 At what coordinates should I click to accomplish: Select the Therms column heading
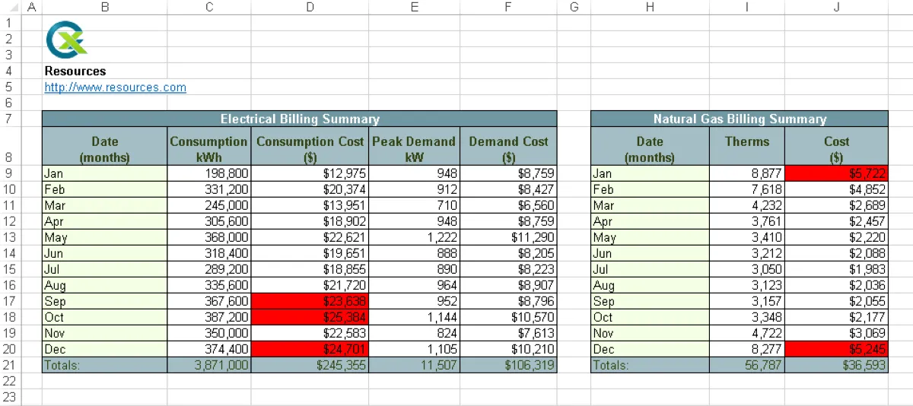point(747,146)
